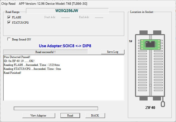Uncheck the STATUS/CFG checkbox

(x=9, y=22)
